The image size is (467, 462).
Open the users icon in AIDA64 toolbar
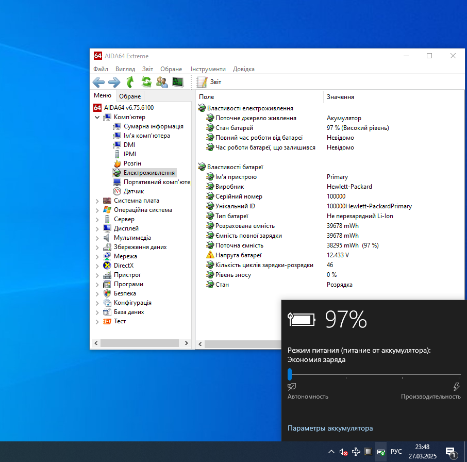pyautogui.click(x=162, y=82)
